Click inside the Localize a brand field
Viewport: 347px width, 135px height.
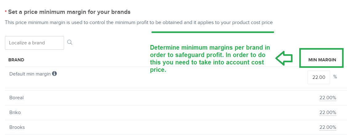(x=34, y=43)
